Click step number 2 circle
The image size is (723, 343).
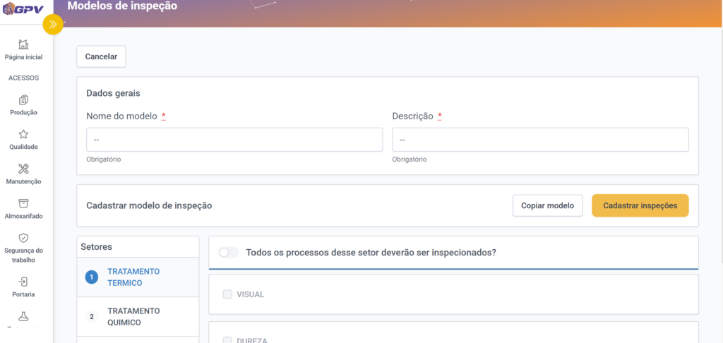[x=91, y=317]
